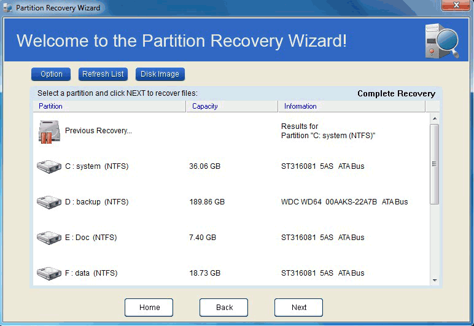Viewport: 474px width, 326px height.
Task: Click Results for Partition C: system text
Action: 328,131
